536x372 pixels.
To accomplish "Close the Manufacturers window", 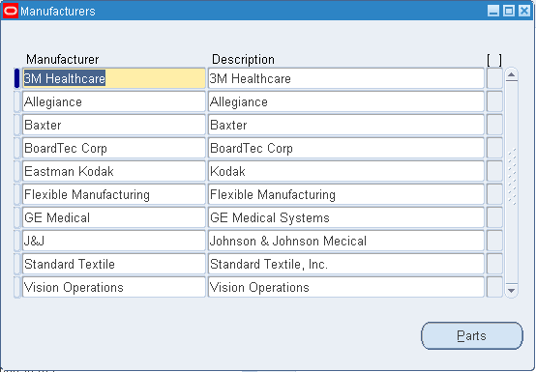I will coord(524,11).
